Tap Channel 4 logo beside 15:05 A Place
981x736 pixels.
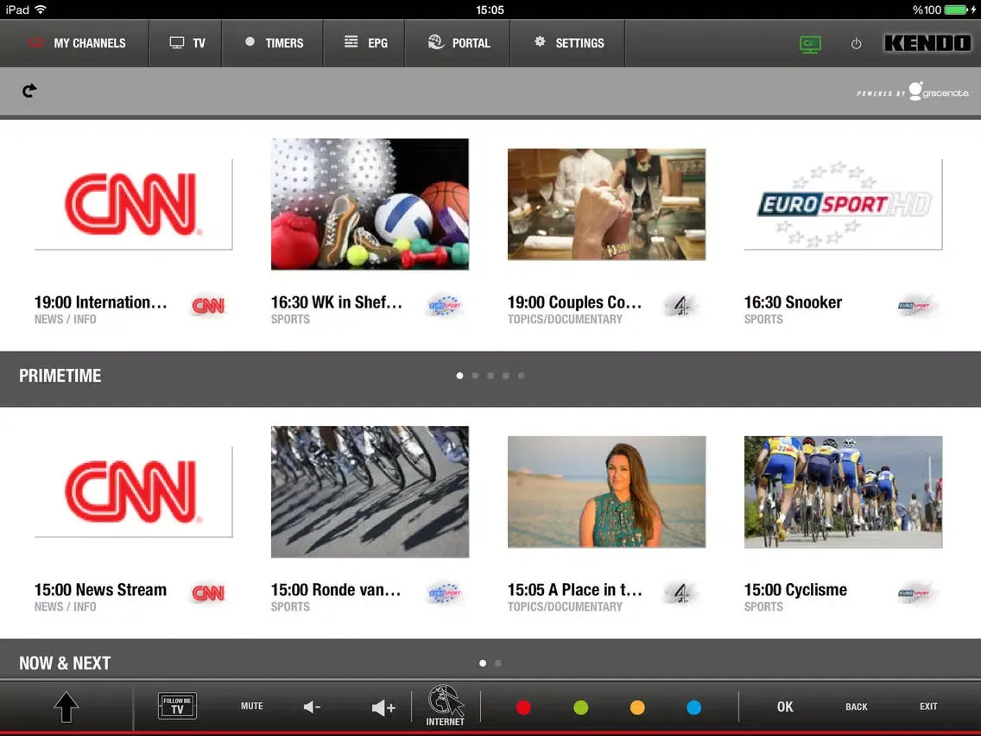click(681, 593)
